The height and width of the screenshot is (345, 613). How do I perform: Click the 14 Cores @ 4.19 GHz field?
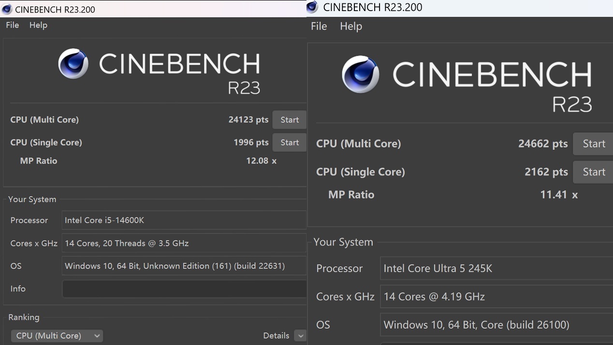[497, 297]
